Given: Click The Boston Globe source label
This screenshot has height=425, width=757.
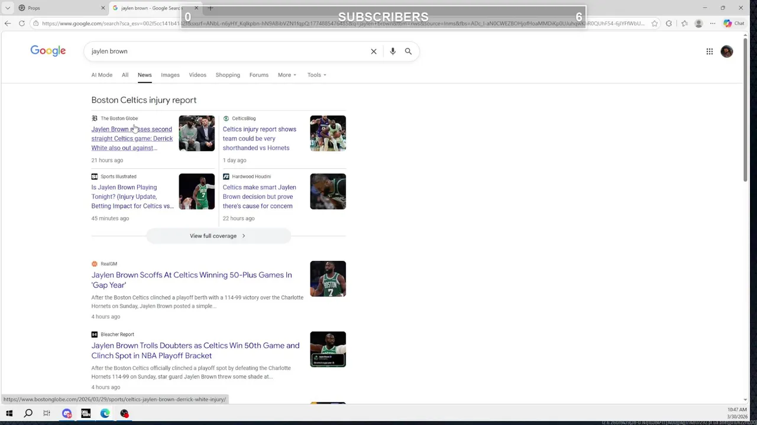Looking at the screenshot, I should tap(119, 119).
